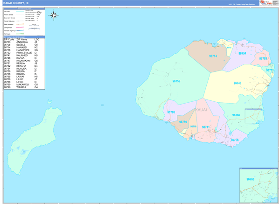Click the 96754 ZIP code label
280x204 pixels.
[242, 54]
